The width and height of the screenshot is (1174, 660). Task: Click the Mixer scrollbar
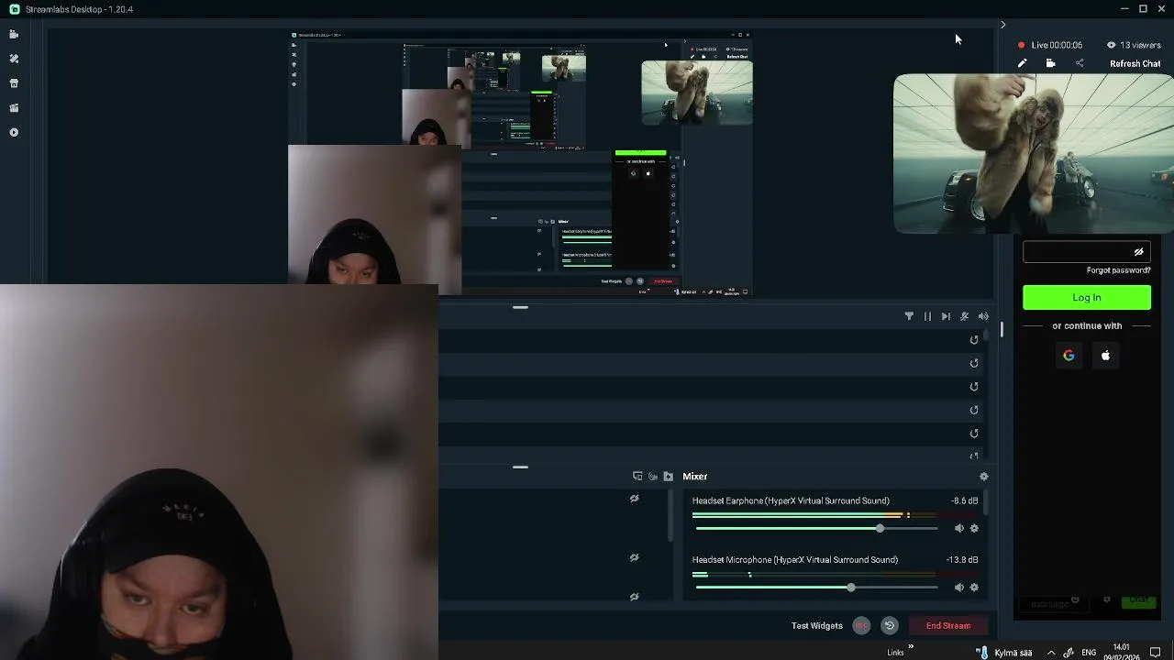[x=988, y=502]
